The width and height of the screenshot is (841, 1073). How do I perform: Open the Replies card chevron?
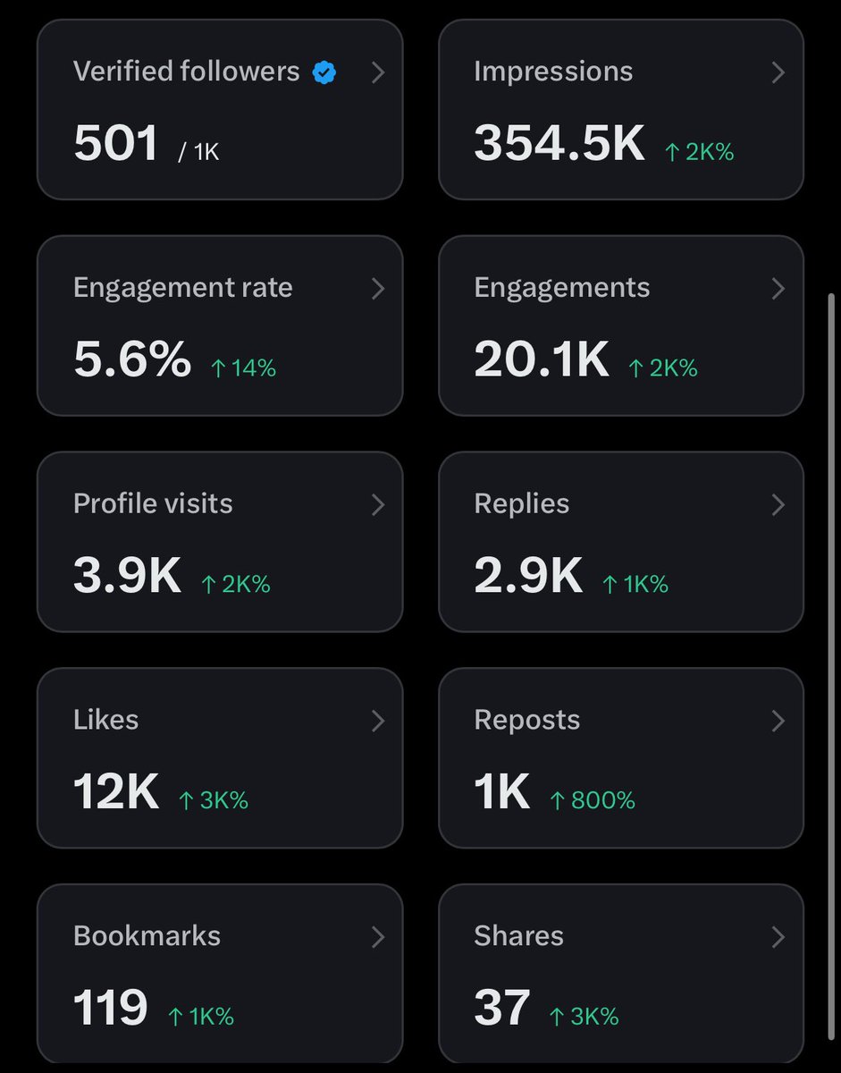[778, 504]
